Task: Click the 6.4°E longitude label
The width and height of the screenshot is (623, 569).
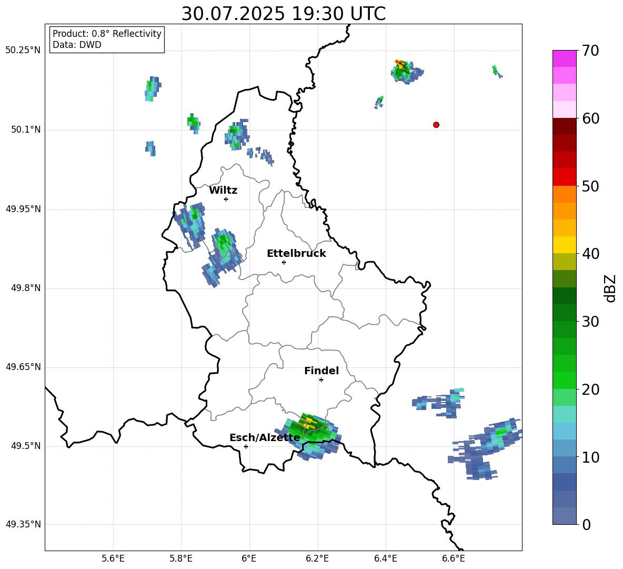Action: [385, 558]
